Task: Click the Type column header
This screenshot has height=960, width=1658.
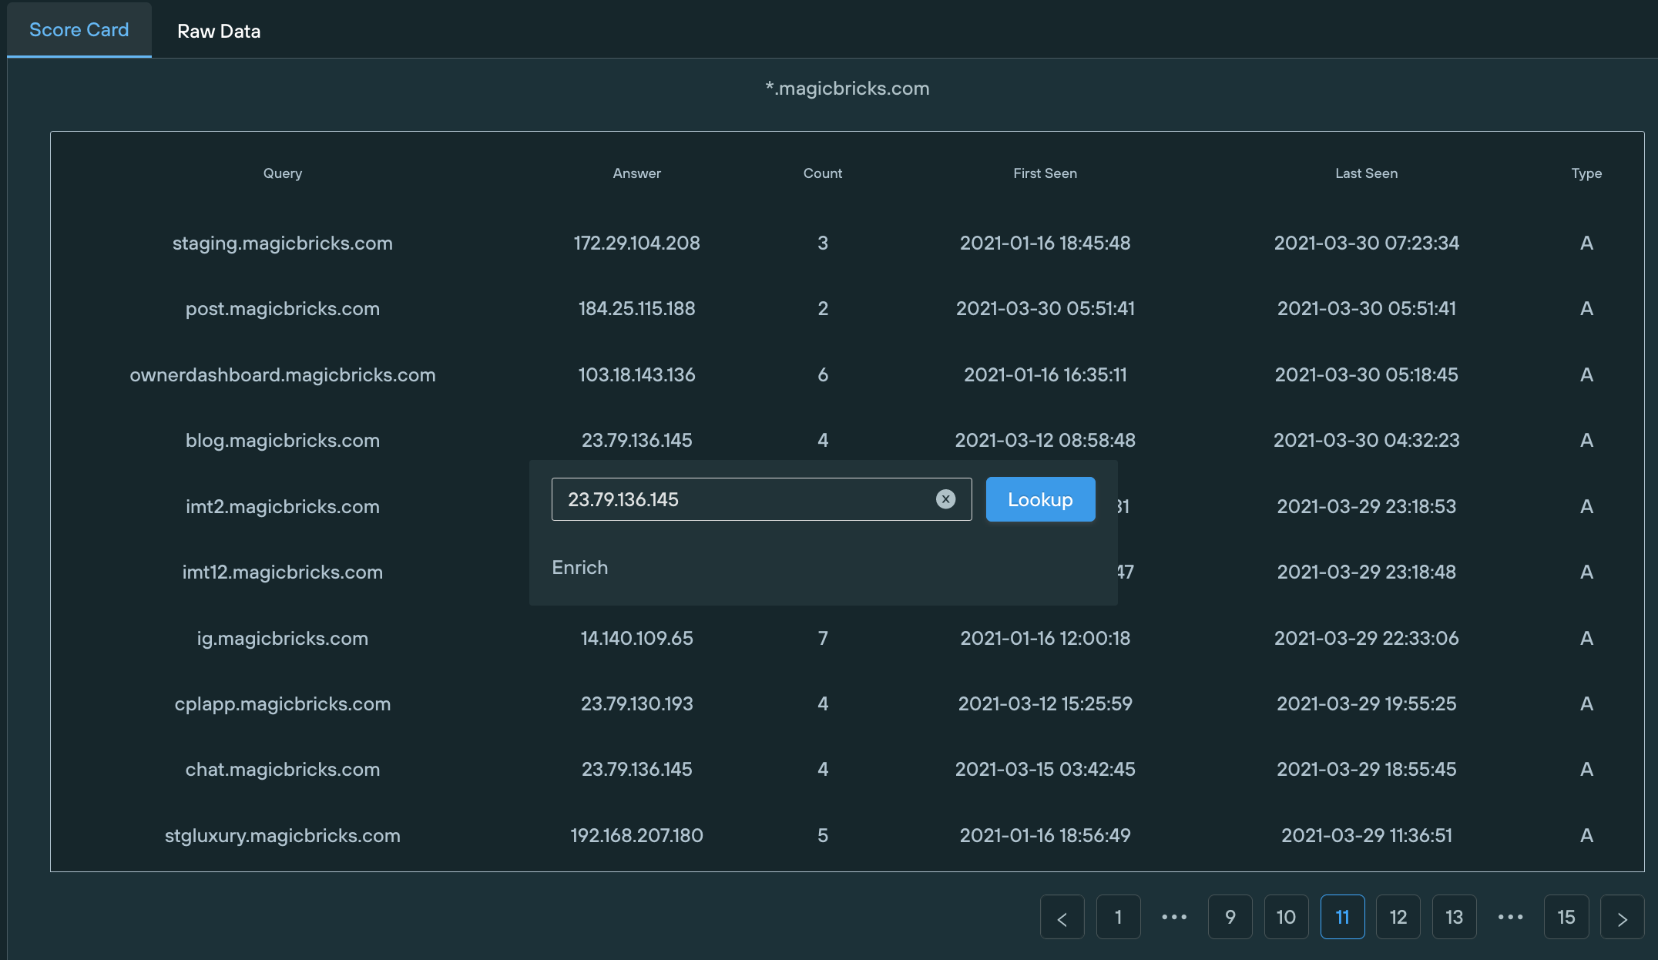Action: point(1586,173)
